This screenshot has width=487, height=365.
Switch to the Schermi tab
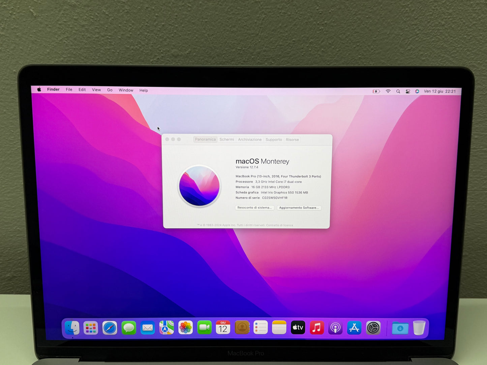coord(227,139)
